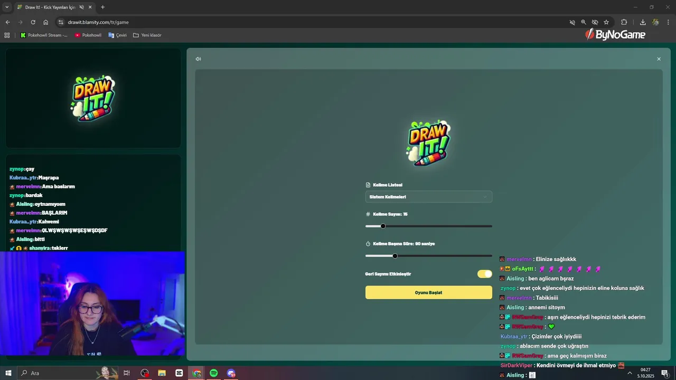Open Spotify from taskbar
676x380 pixels.
click(213, 373)
